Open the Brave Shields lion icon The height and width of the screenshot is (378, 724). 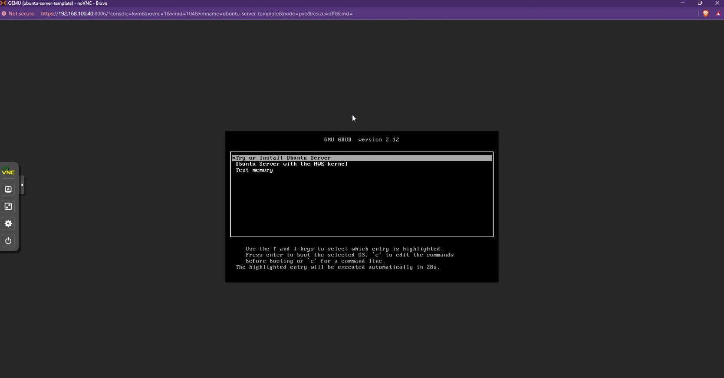[x=705, y=13]
